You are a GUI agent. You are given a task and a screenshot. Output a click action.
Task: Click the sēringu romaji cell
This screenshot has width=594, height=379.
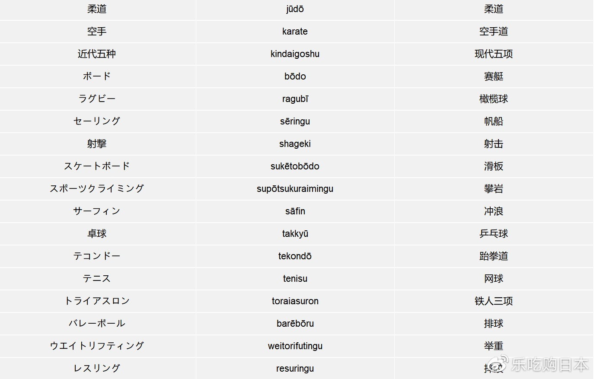pos(295,121)
